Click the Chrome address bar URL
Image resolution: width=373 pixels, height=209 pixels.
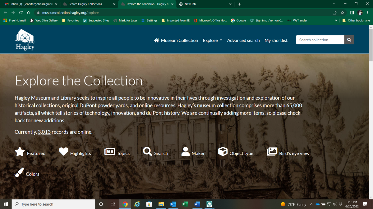pos(71,13)
